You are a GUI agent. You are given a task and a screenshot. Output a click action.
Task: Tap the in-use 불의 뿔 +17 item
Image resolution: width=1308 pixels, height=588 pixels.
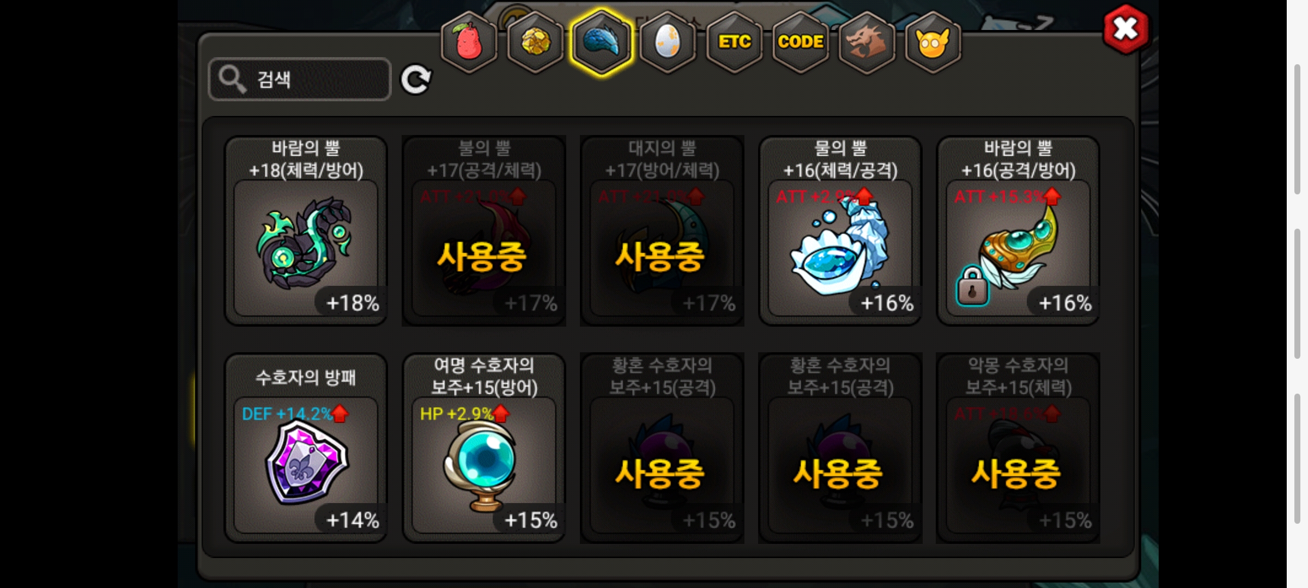(x=484, y=231)
